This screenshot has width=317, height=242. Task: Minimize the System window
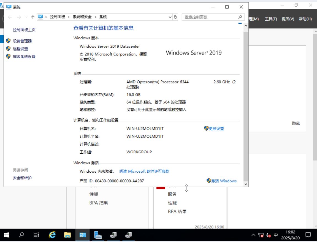click(213, 7)
